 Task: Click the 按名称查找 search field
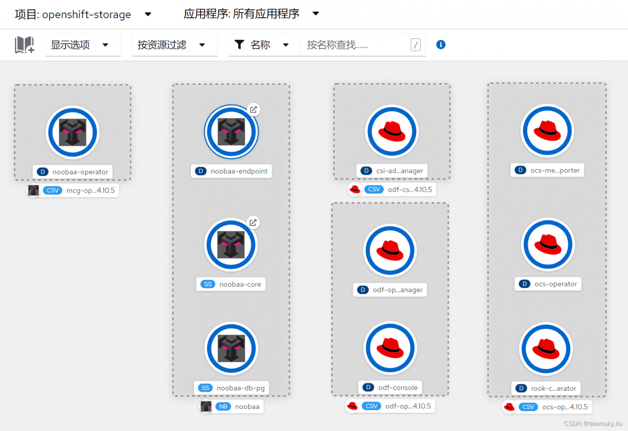(x=363, y=45)
